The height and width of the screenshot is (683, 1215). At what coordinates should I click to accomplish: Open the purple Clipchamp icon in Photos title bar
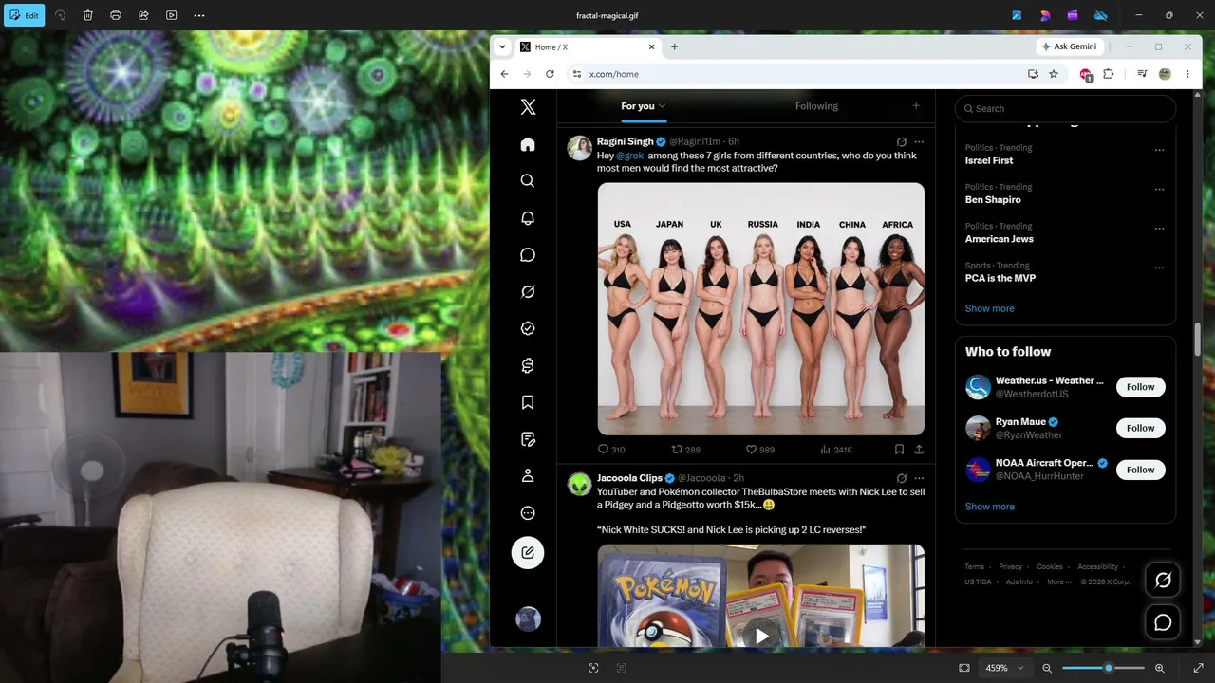click(x=1073, y=15)
